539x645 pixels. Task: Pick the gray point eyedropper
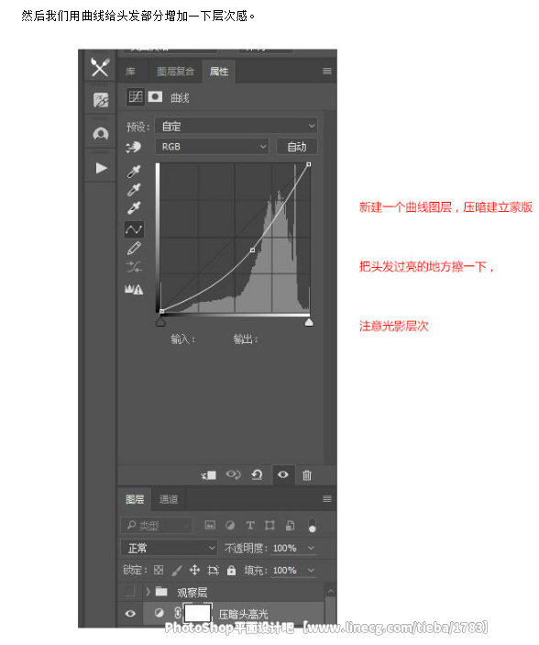(x=134, y=190)
